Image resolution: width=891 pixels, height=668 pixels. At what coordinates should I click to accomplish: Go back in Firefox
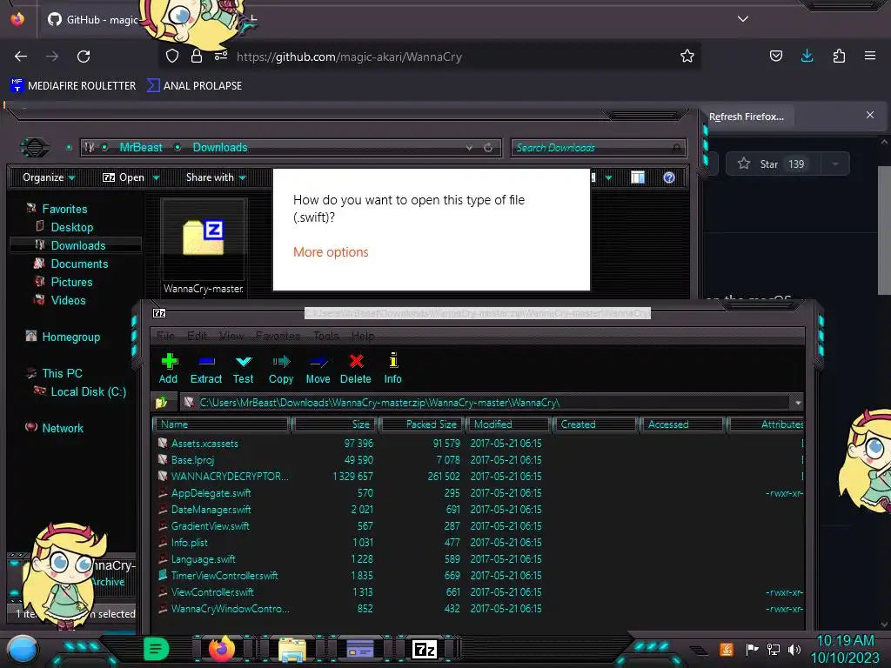21,57
